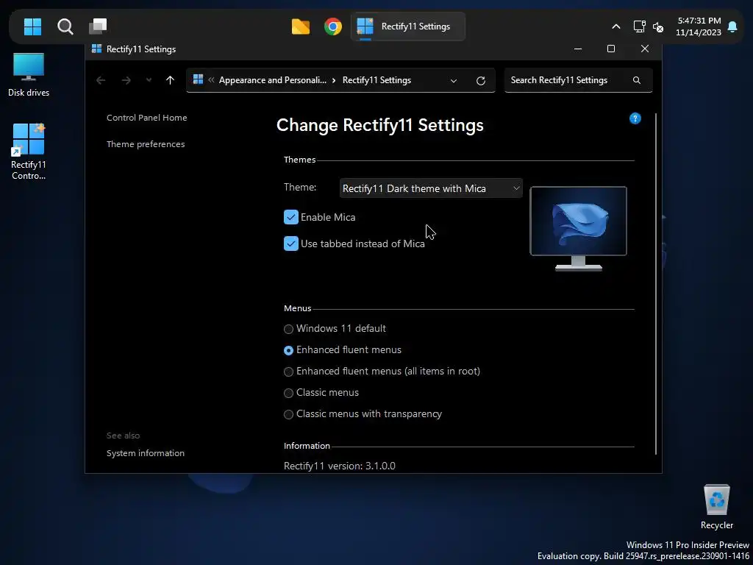
Task: Open taskbar Search
Action: coord(65,26)
